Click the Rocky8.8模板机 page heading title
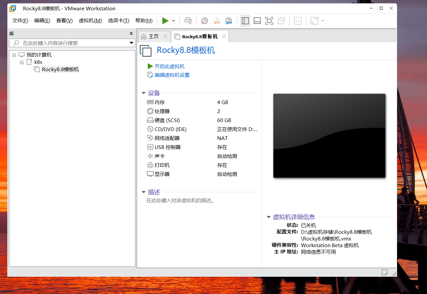This screenshot has width=427, height=294. pyautogui.click(x=186, y=50)
